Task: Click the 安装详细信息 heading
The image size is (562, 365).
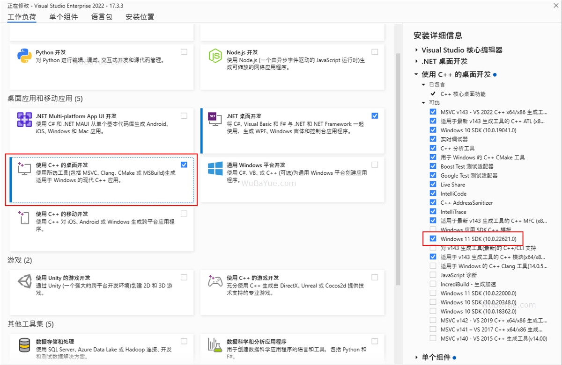Action: coord(438,36)
